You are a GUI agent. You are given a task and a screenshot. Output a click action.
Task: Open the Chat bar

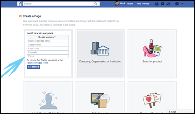point(180,112)
